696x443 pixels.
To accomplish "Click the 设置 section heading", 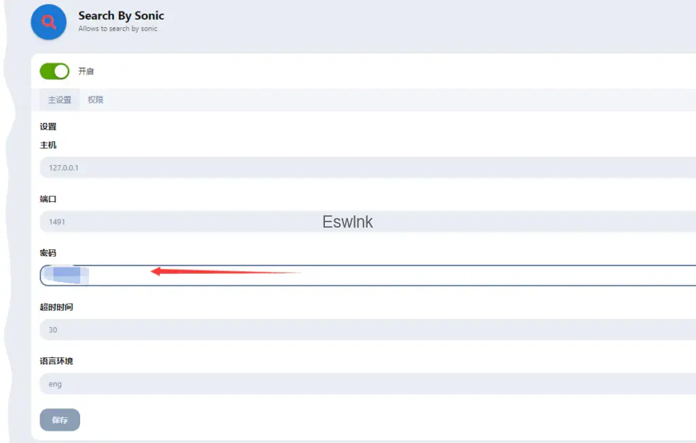I will click(48, 126).
